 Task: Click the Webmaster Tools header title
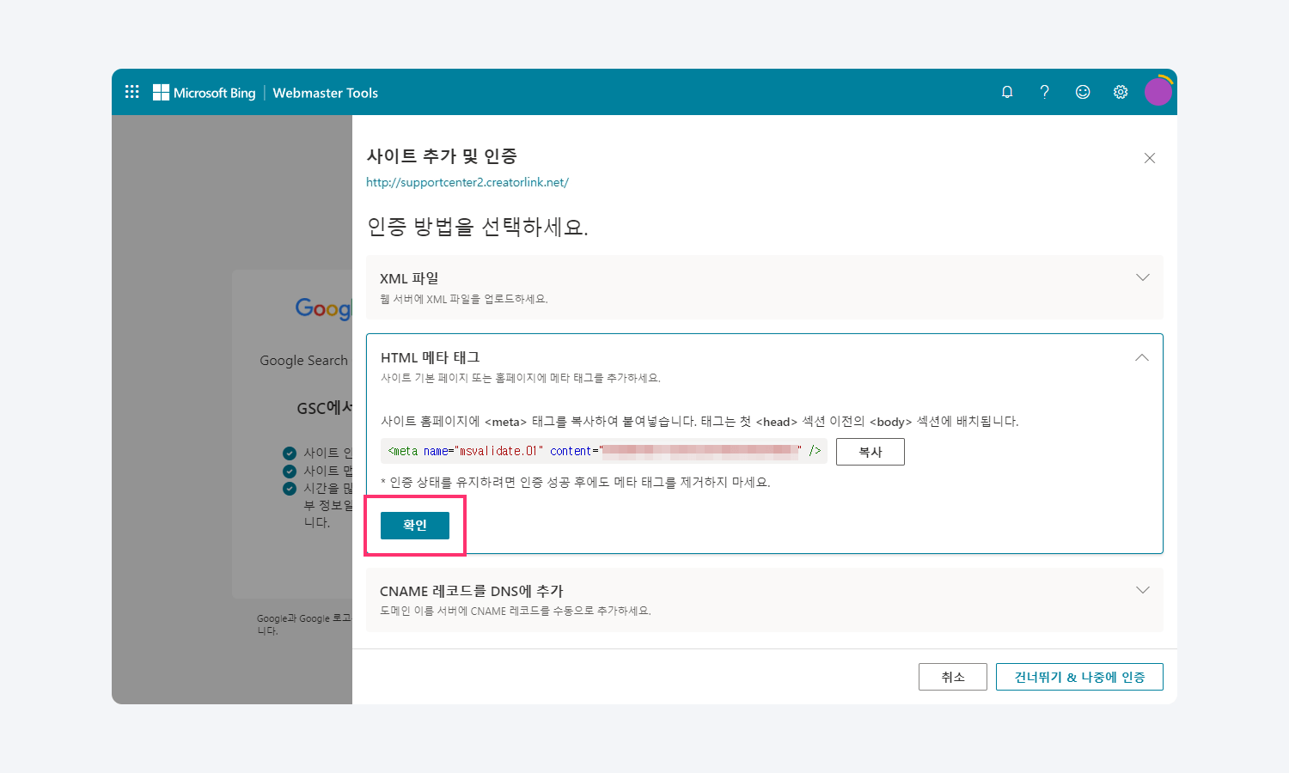pos(325,93)
